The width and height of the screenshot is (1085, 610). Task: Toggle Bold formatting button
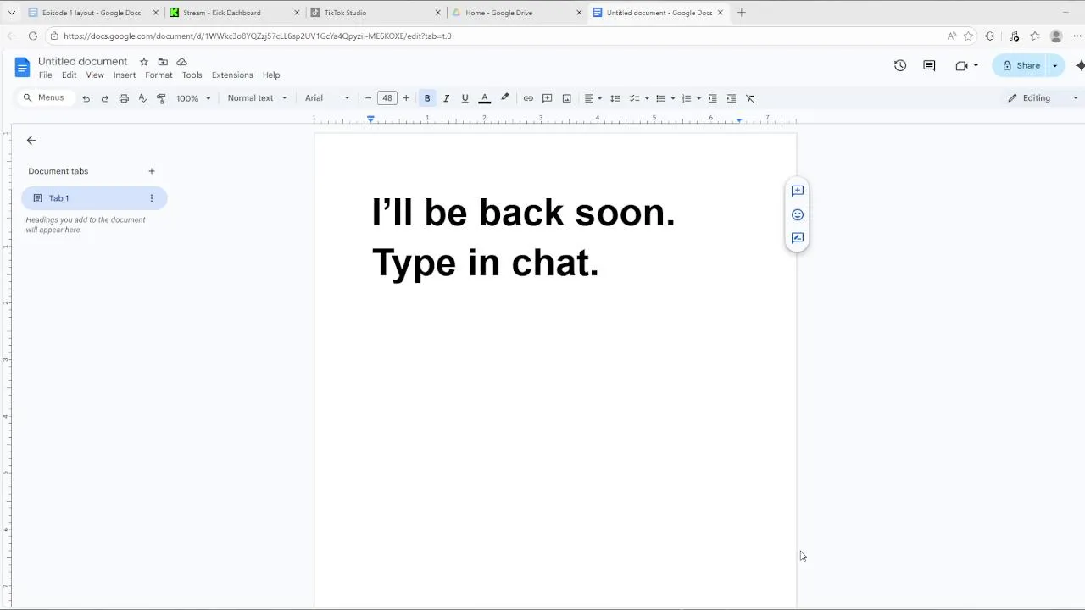[427, 98]
